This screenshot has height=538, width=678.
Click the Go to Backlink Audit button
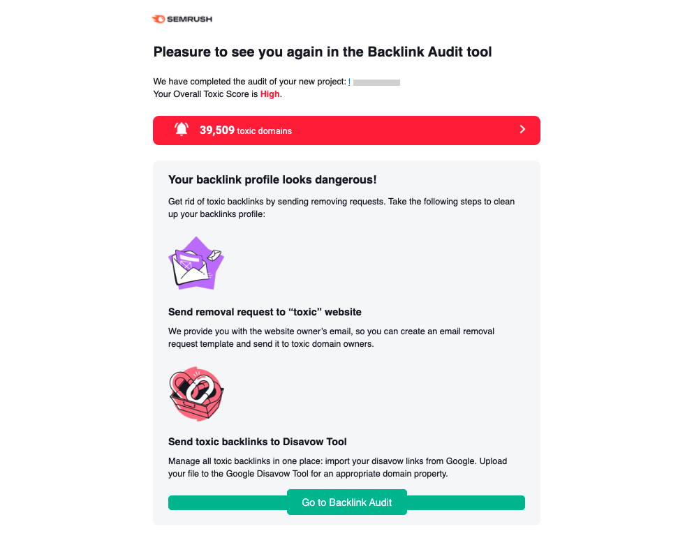pos(347,502)
